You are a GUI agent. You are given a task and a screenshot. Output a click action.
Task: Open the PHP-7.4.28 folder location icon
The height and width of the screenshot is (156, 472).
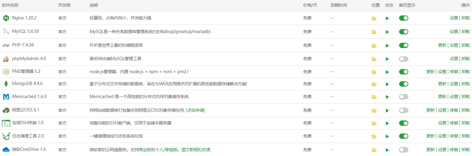374,46
